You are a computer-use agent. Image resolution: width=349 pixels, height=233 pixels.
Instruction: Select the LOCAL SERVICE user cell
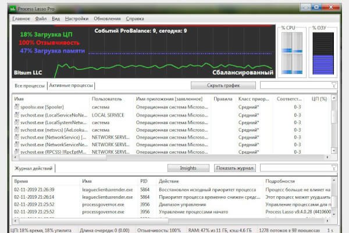(x=108, y=115)
